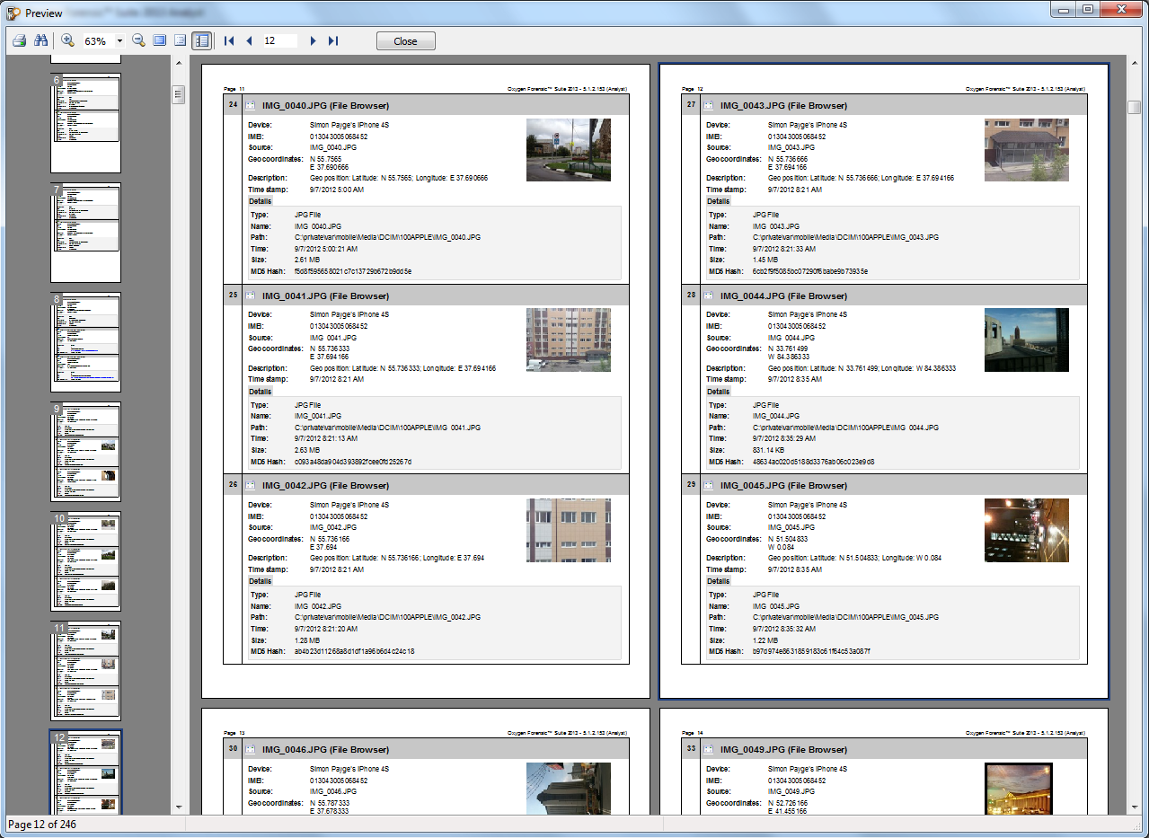Click the file icon beside IMG_0043.JPG header

pyautogui.click(x=709, y=105)
